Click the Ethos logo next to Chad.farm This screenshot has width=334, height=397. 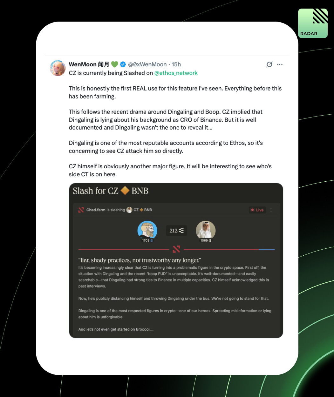point(81,210)
